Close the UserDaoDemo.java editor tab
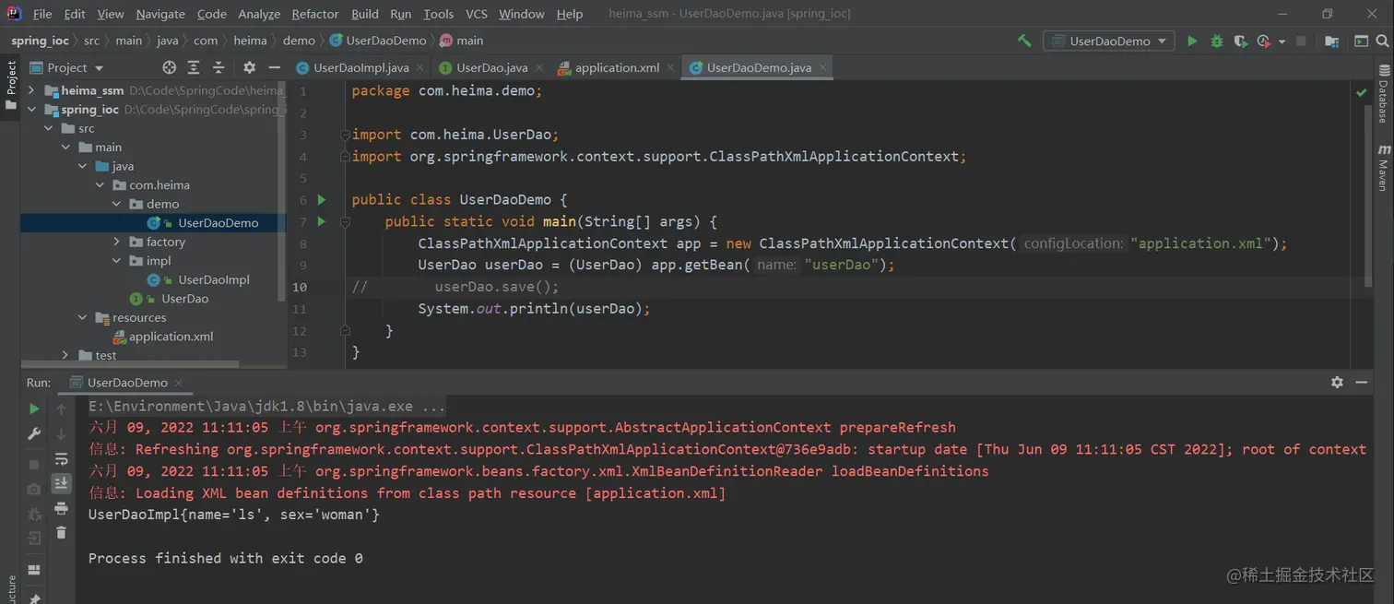1394x604 pixels. [822, 67]
